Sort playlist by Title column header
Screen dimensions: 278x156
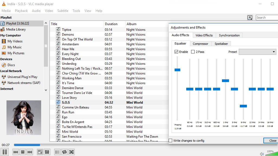click(x=77, y=24)
